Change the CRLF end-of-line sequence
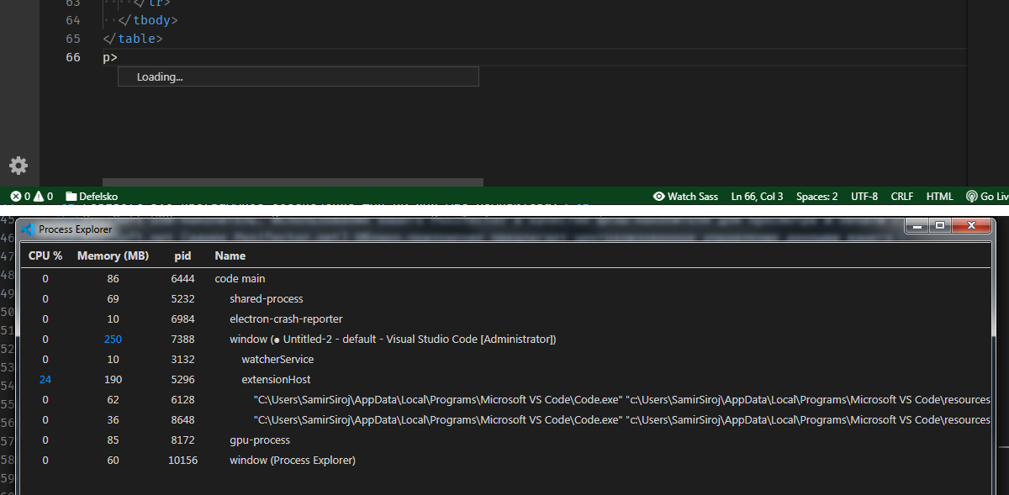 [902, 197]
